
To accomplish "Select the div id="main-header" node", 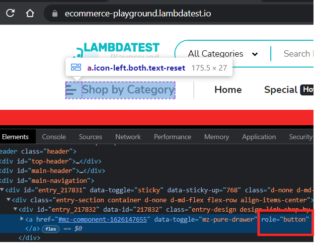I will [x=53, y=171].
